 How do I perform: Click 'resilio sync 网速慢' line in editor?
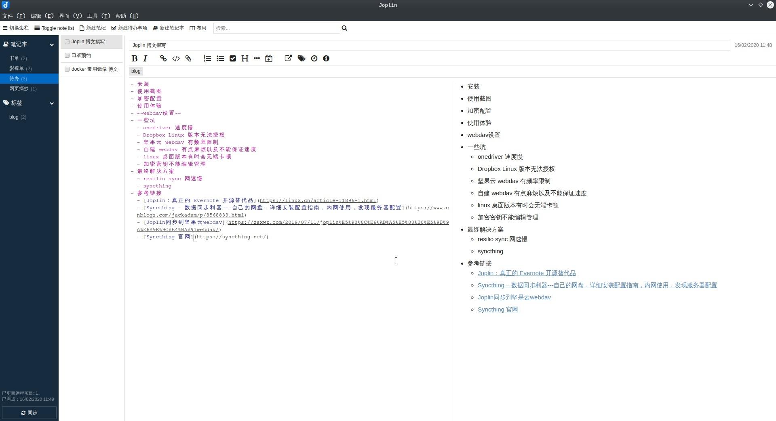173,179
